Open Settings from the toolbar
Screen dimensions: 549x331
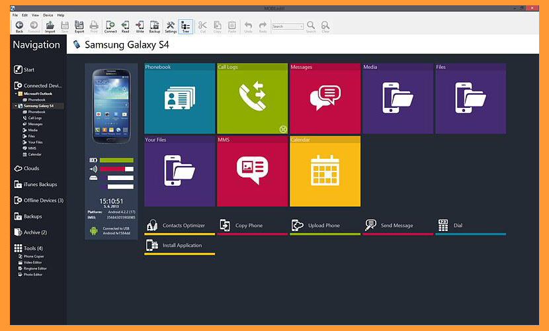[x=171, y=26]
